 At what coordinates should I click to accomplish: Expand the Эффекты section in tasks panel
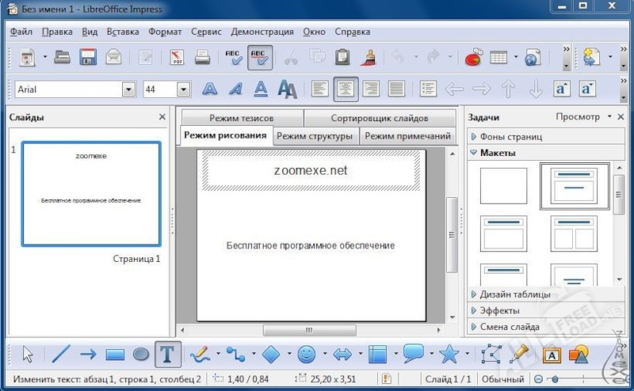(x=499, y=310)
